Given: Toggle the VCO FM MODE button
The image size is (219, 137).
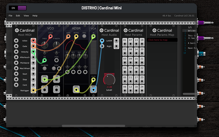Looking at the screenshot, I should click(x=45, y=69).
